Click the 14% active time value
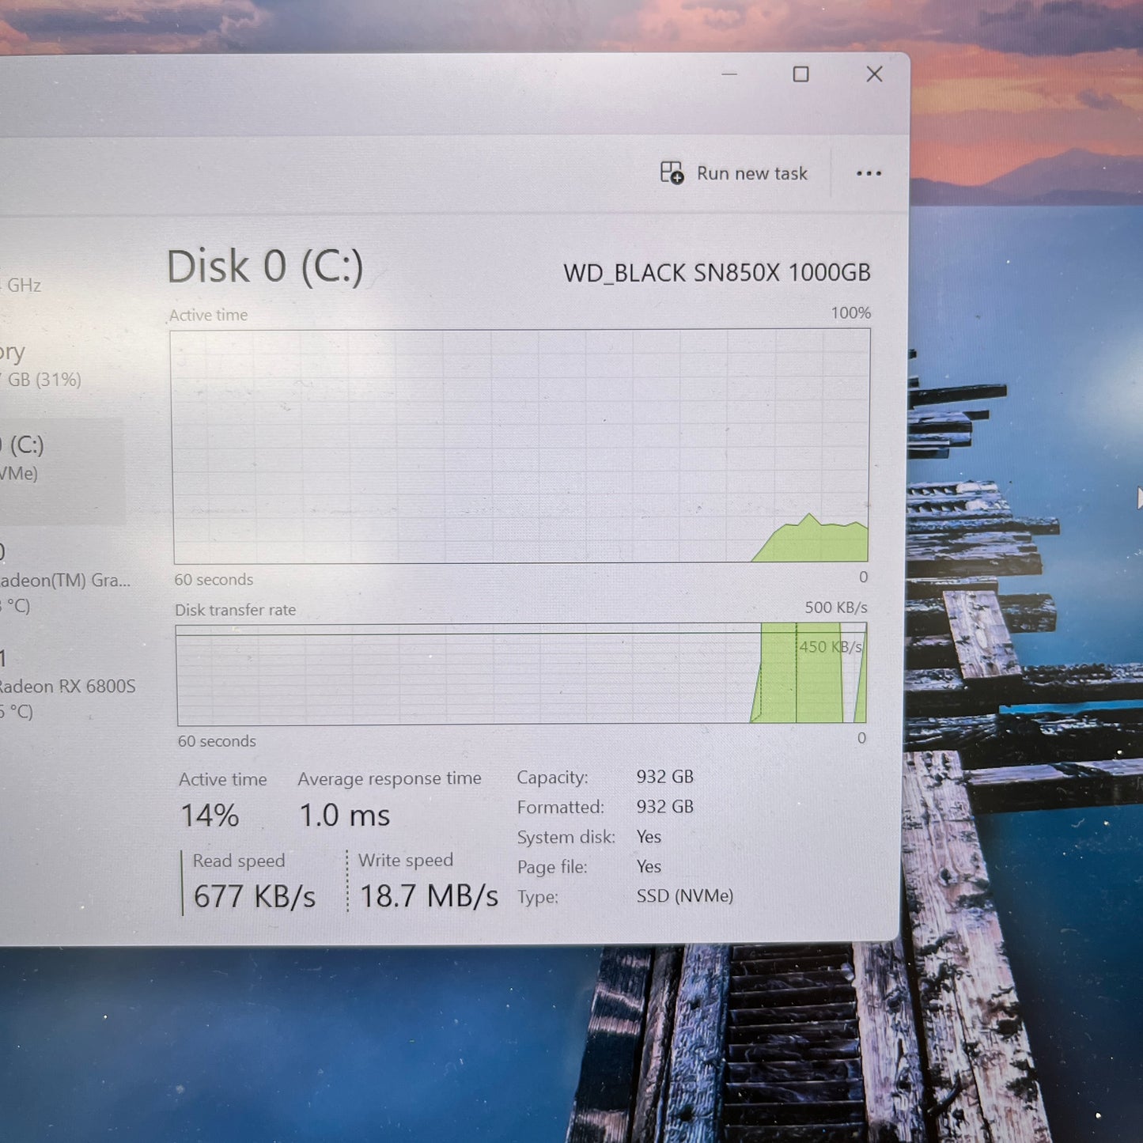The width and height of the screenshot is (1143, 1143). [210, 816]
